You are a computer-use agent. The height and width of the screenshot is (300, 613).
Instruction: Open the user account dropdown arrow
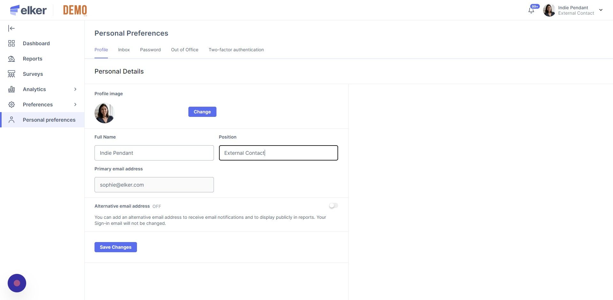(x=601, y=10)
